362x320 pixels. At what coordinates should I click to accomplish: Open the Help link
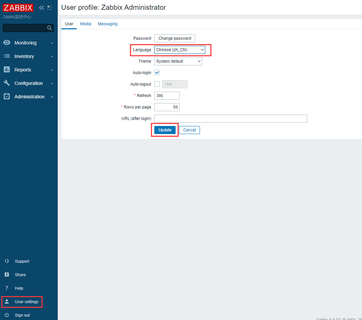click(x=19, y=288)
